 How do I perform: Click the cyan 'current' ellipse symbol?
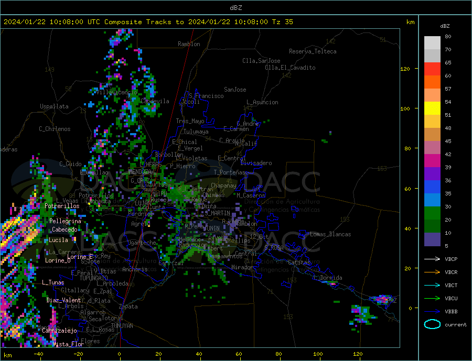pyautogui.click(x=432, y=324)
